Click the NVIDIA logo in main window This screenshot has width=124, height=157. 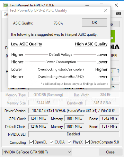[x=115, y=40]
